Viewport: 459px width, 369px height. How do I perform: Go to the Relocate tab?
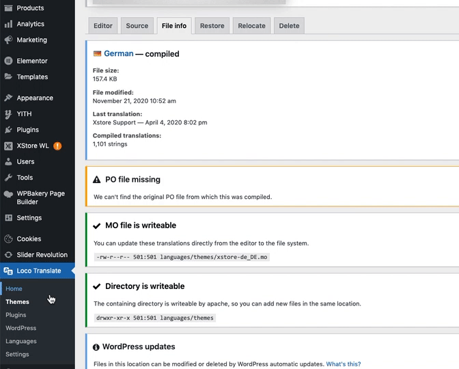251,26
